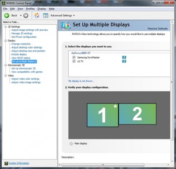Select Adjust video image settings
The image size is (176, 169).
[26, 82]
